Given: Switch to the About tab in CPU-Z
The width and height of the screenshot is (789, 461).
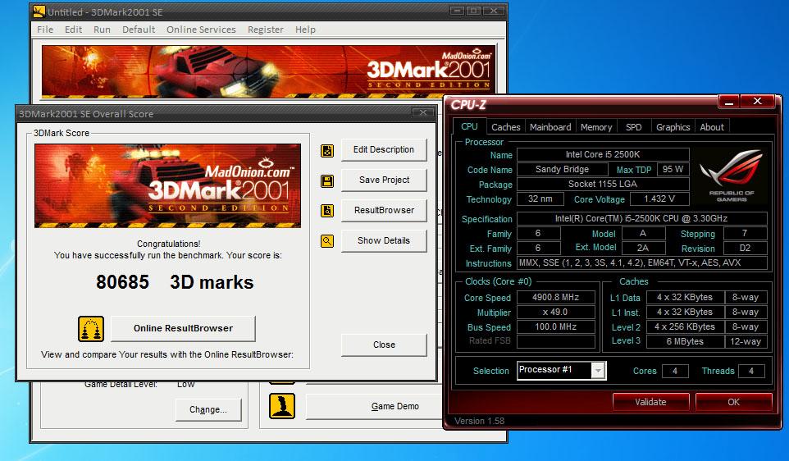Looking at the screenshot, I should pyautogui.click(x=712, y=127).
